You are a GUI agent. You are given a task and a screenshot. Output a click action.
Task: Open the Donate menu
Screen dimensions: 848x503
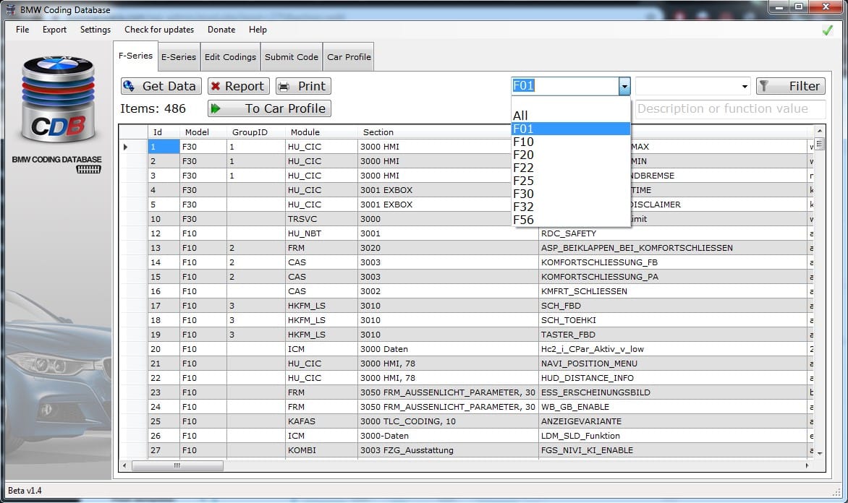tap(221, 30)
